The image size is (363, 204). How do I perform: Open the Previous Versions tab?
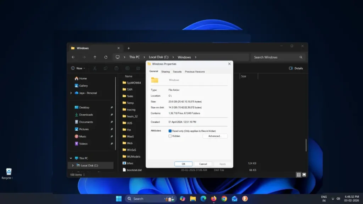pyautogui.click(x=195, y=72)
